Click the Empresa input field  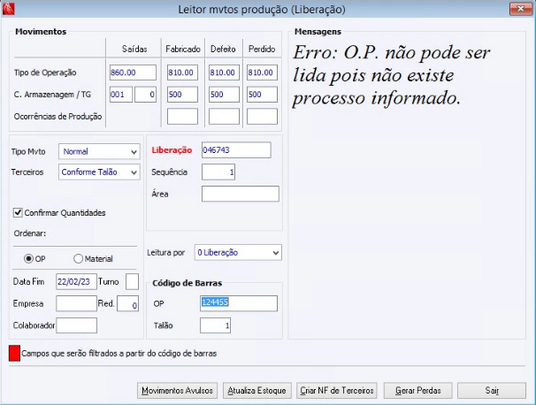77,303
